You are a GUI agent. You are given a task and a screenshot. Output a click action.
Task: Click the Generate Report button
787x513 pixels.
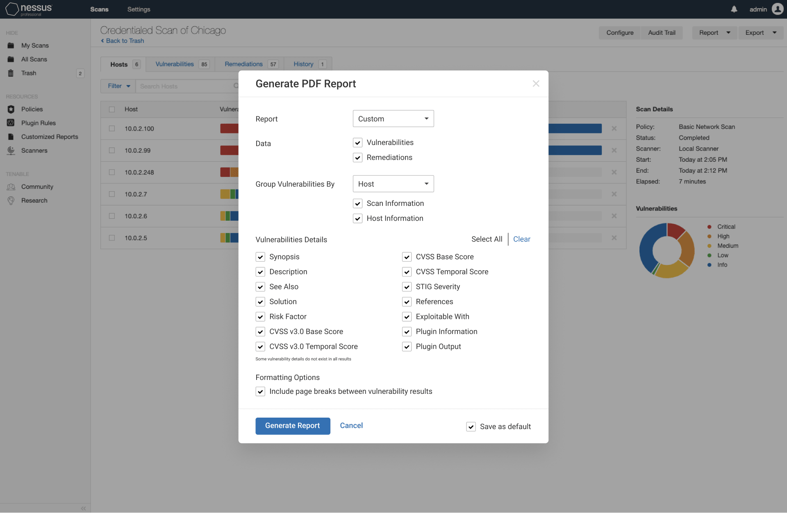click(x=293, y=426)
